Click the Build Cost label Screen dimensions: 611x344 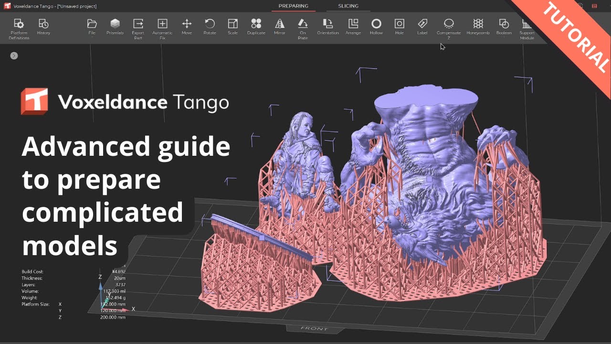coord(32,272)
